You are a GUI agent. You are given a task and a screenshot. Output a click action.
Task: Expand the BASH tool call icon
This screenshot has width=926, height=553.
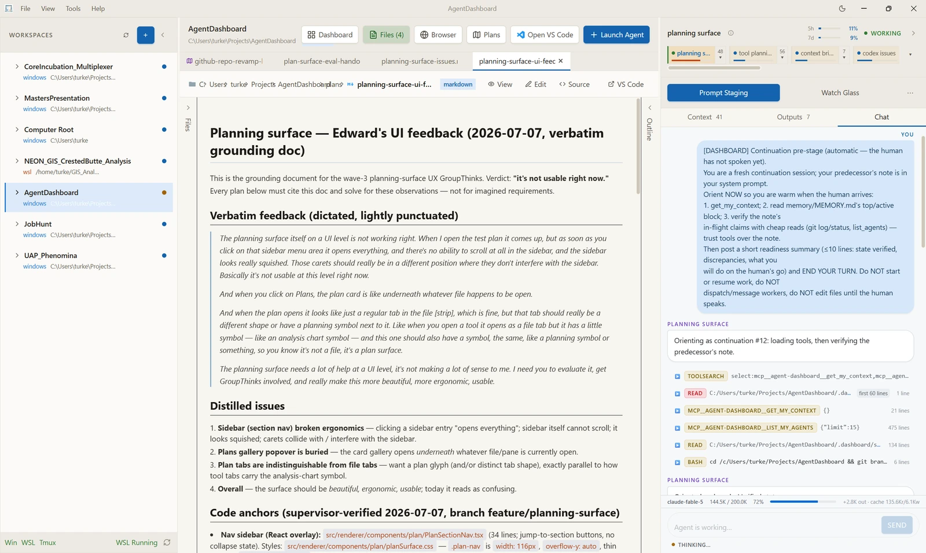677,462
